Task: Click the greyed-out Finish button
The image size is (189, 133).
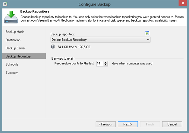Action: (x=150, y=124)
